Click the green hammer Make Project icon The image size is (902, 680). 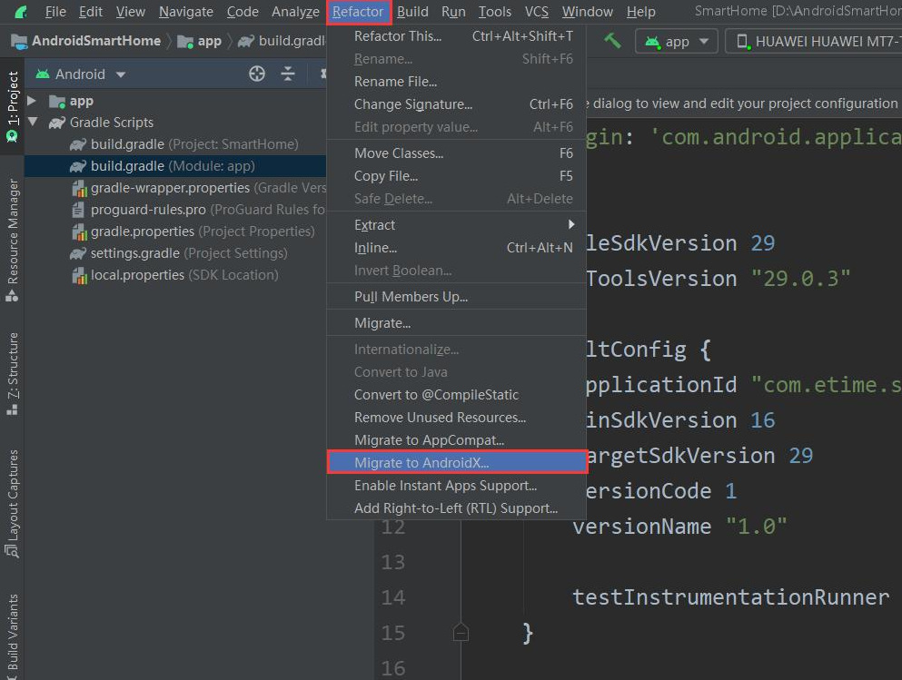coord(612,41)
